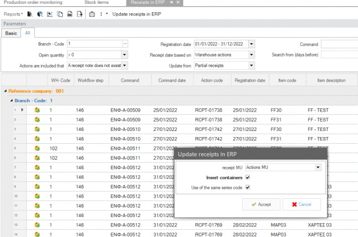Sort by Workflow step column header
This screenshot has height=237, width=358.
click(90, 80)
